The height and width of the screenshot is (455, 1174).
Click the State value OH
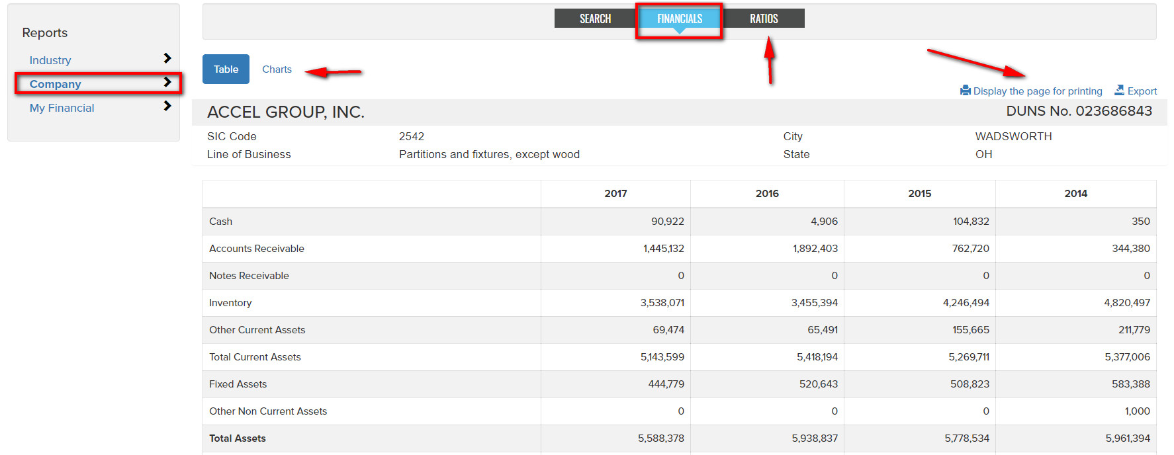pyautogui.click(x=983, y=154)
